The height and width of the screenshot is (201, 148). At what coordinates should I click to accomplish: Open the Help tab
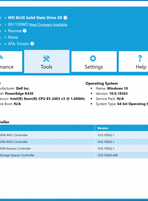click(133, 62)
